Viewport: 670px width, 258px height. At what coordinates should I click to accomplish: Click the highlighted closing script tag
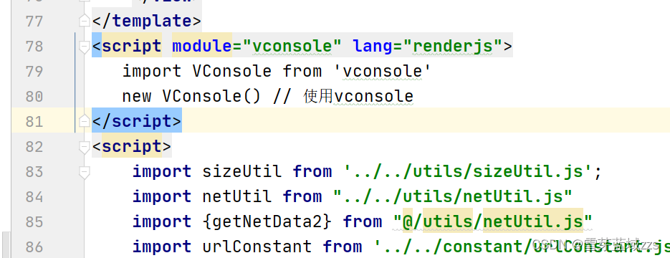pyautogui.click(x=137, y=121)
